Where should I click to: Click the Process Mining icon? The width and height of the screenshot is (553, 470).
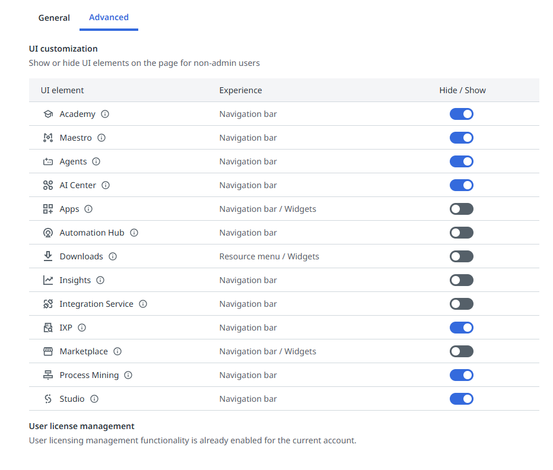(x=48, y=375)
